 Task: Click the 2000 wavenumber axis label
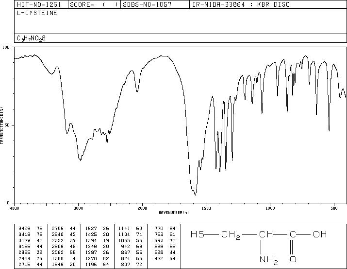pos(142,208)
